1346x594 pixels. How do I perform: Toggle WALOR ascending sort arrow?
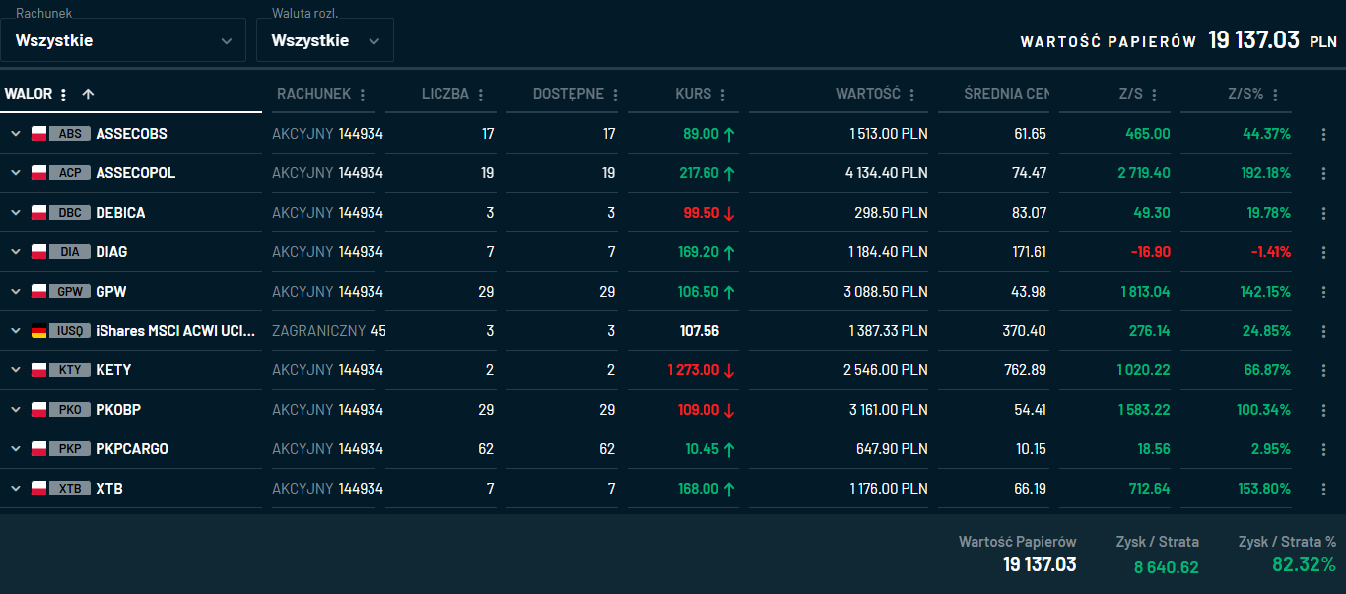pyautogui.click(x=88, y=95)
